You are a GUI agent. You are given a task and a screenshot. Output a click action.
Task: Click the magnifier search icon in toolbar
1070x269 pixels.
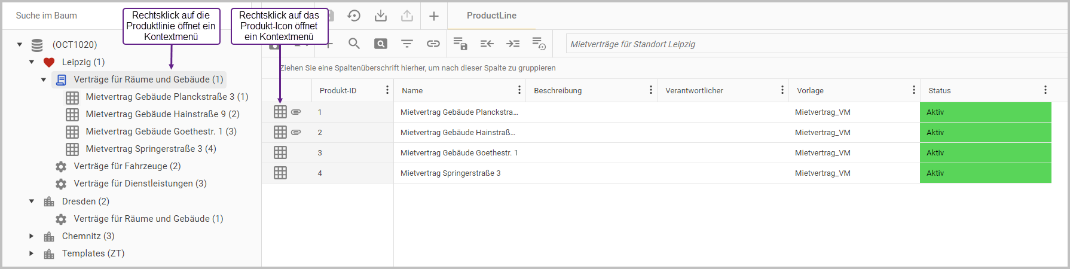coord(354,44)
